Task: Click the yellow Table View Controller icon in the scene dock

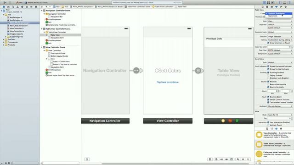Action: point(223,121)
